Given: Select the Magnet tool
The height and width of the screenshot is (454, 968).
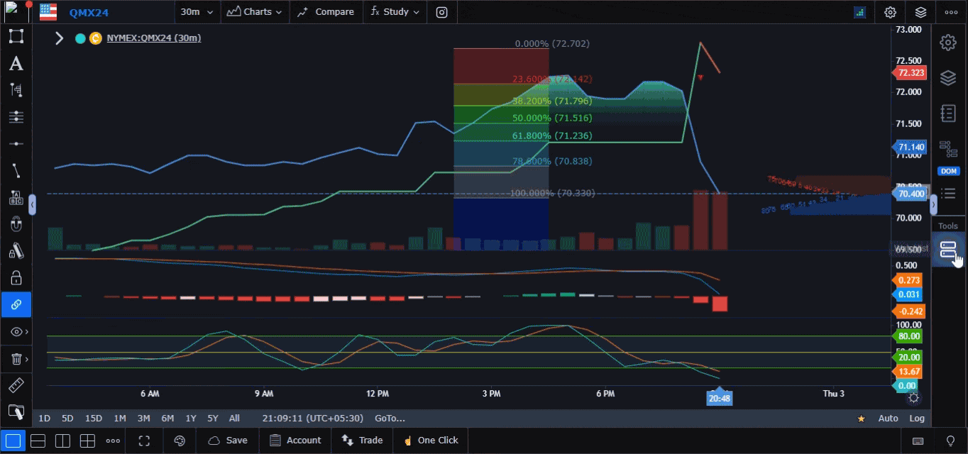Looking at the screenshot, I should point(16,223).
